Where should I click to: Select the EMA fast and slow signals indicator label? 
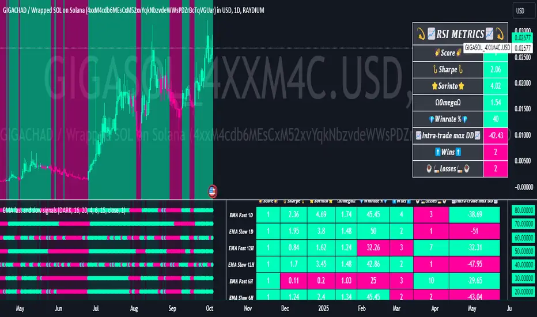[64, 210]
